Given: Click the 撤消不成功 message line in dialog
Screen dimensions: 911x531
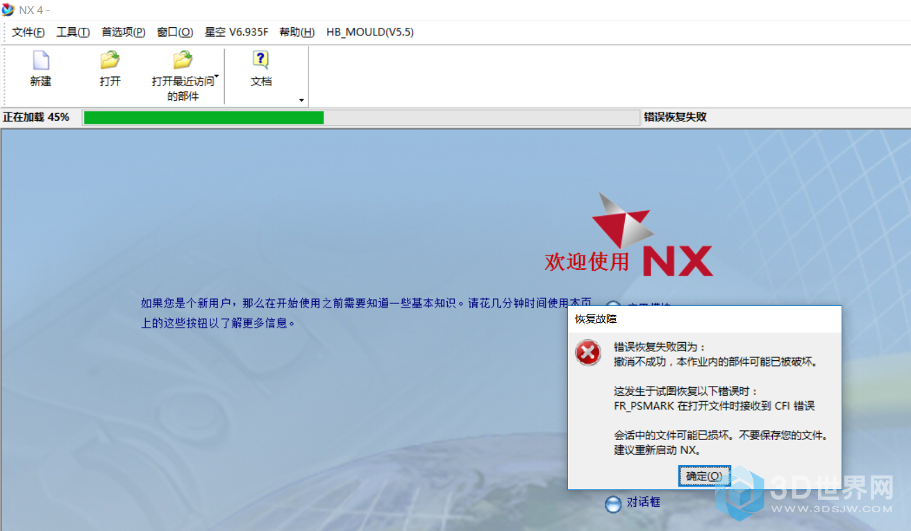Looking at the screenshot, I should point(716,362).
